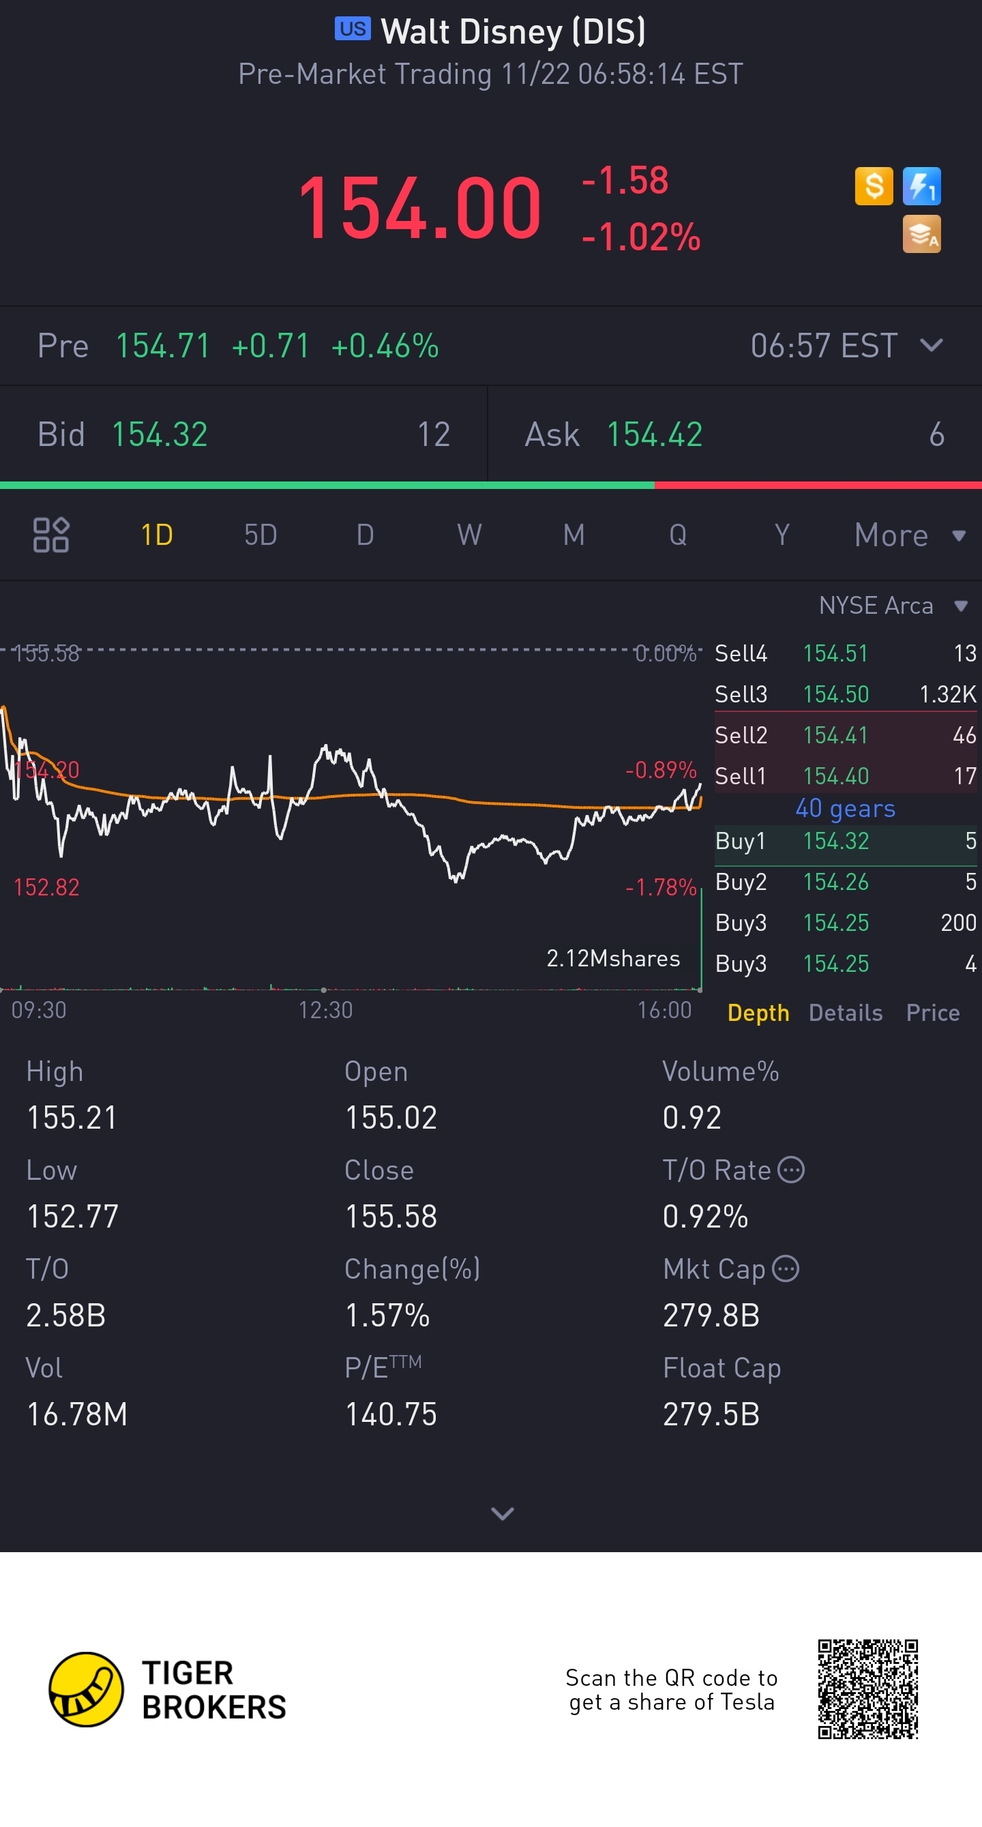Tap the -1.02% change percentage
The height and width of the screenshot is (1827, 982).
tap(641, 237)
